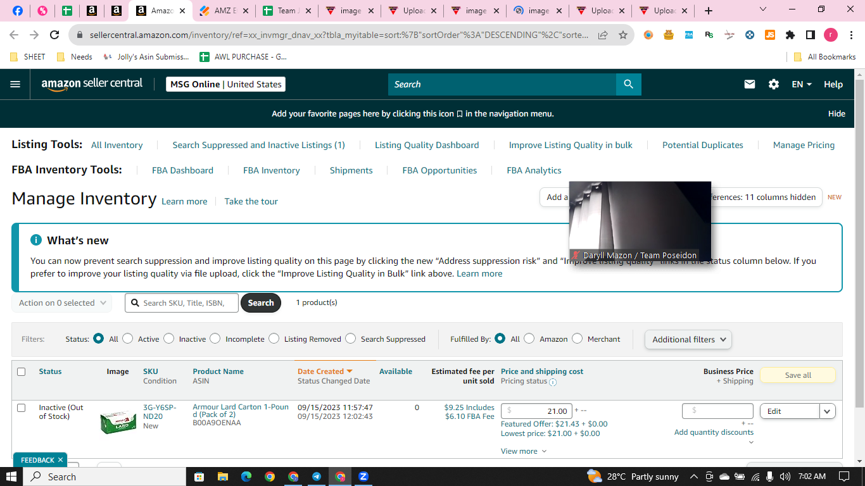Open Chrome extensions puzzle icon
The width and height of the screenshot is (865, 486).
(x=790, y=35)
